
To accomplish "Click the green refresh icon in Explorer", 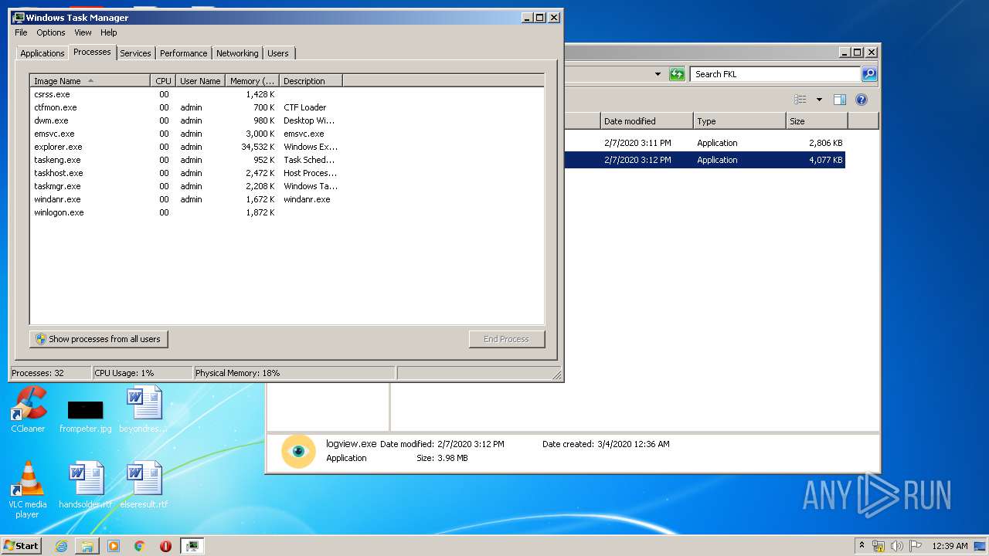I will (x=677, y=74).
